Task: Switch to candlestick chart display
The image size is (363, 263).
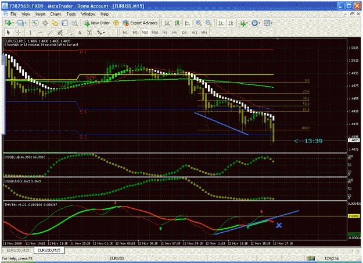Action: (177, 23)
